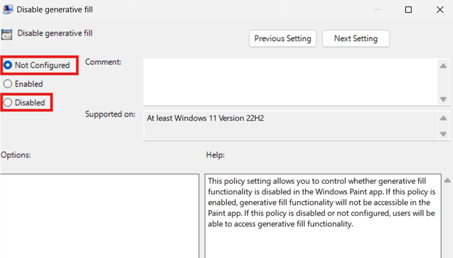
Task: Click the policy editor icon in title bar
Action: (8, 9)
